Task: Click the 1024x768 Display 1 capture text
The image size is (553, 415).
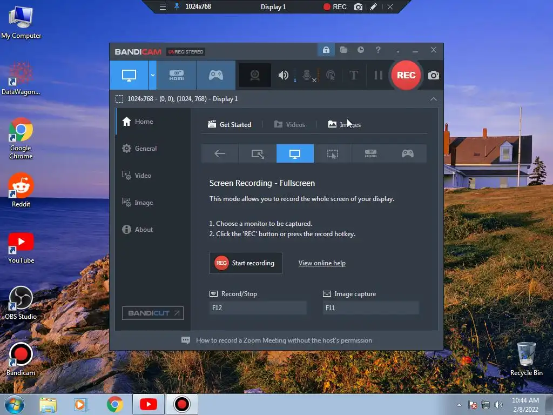Action: tap(183, 99)
